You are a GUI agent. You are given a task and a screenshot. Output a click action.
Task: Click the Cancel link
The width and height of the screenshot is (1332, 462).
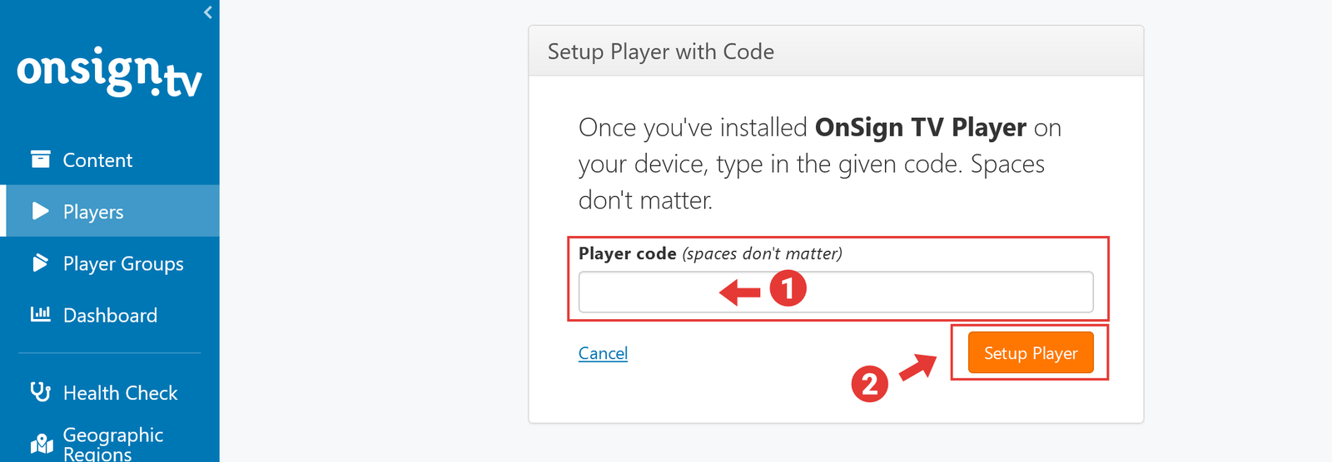pos(603,353)
